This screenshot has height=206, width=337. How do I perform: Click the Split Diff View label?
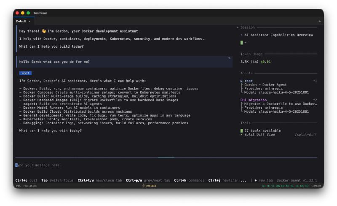pyautogui.click(x=259, y=135)
